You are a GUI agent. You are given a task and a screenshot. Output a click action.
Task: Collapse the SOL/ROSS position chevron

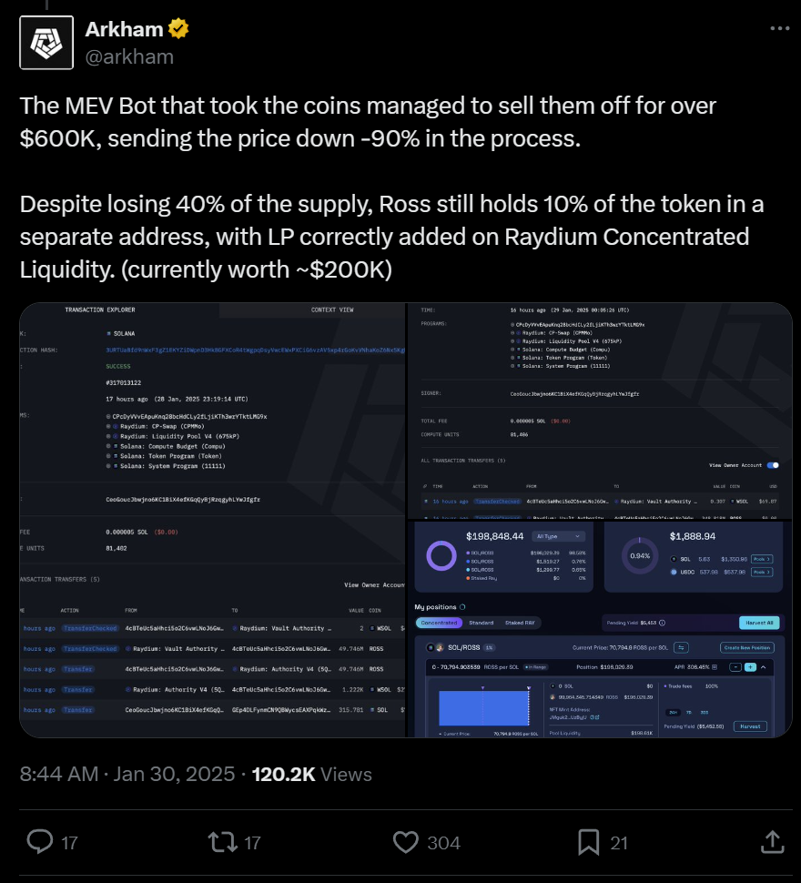point(764,666)
